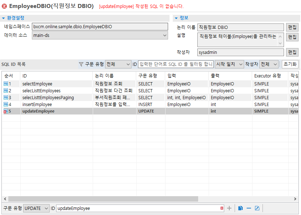Click the add SQL ID plus icon
The width and height of the screenshot is (301, 215).
229,208
